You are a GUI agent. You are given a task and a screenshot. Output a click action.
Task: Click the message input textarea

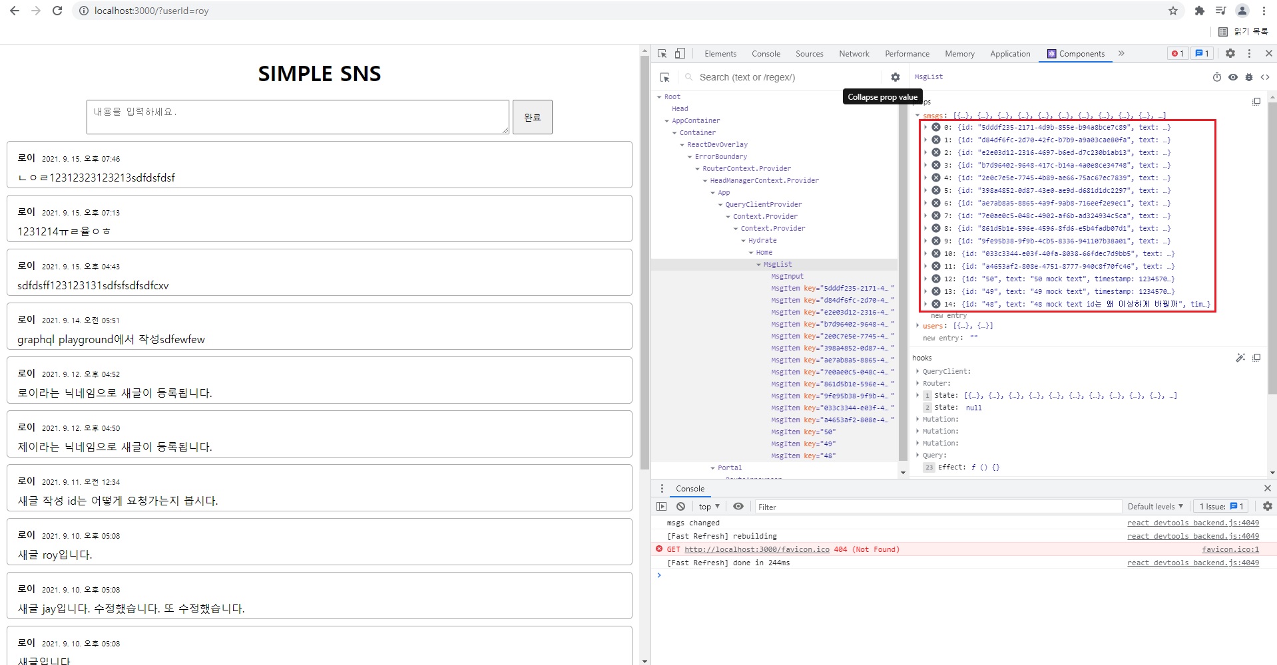[298, 117]
